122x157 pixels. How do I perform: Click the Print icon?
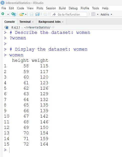(45, 14)
